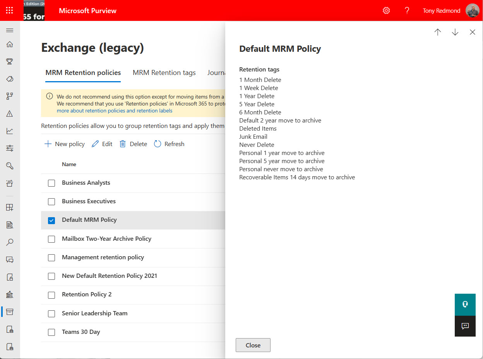The width and height of the screenshot is (483, 359).
Task: Open the tag Data classification icon
Action: (10, 79)
